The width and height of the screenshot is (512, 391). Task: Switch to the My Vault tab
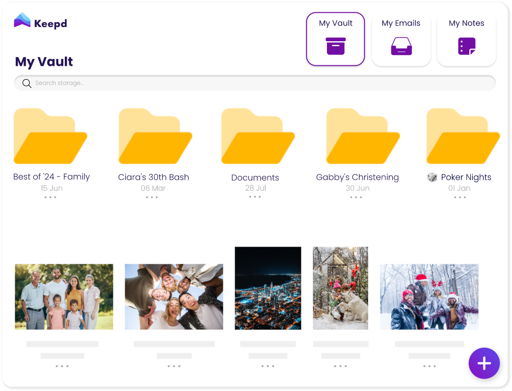point(335,39)
